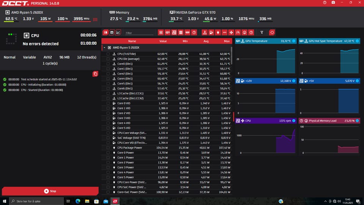
Task: Open the Mail app from the taskbar
Action: click(106, 201)
